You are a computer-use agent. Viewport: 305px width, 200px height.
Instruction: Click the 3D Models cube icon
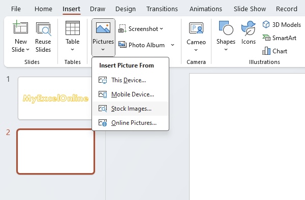click(266, 24)
